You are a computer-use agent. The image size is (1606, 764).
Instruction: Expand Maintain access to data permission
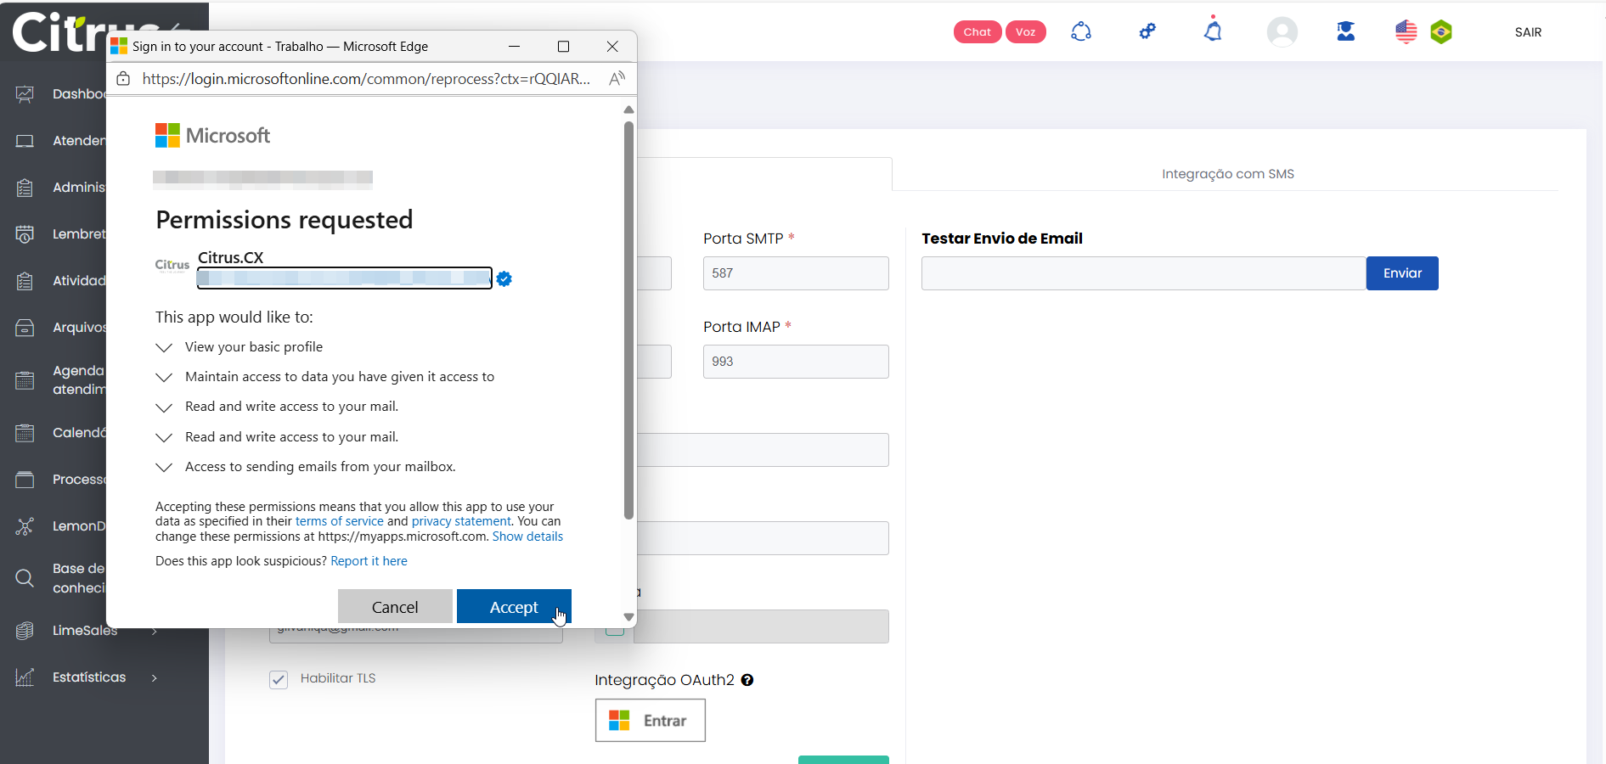tap(164, 377)
